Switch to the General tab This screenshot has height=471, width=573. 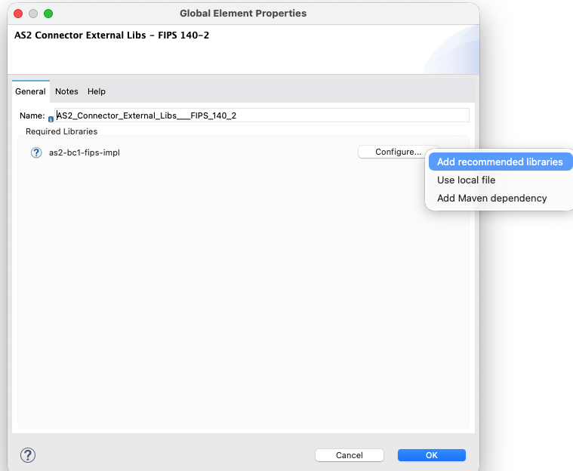pos(31,91)
